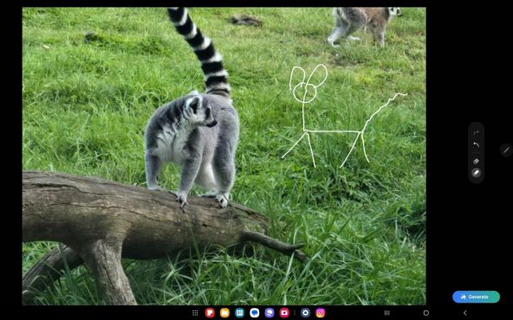Tap the Back navigation arrow
The height and width of the screenshot is (320, 513).
coord(464,313)
